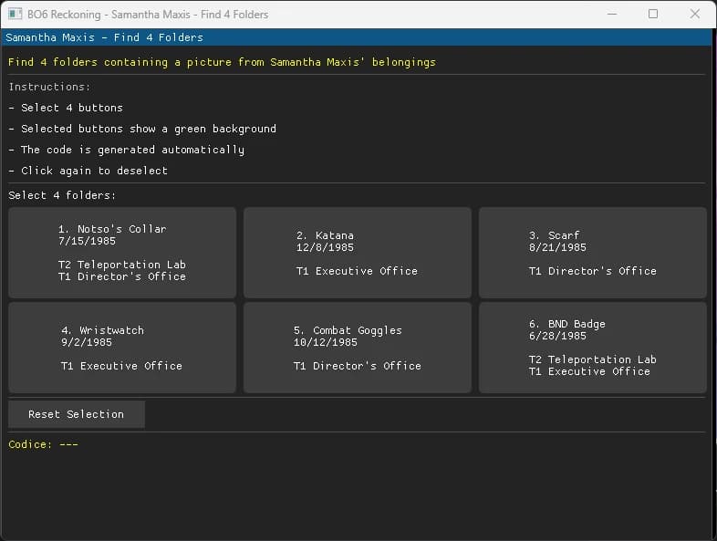Select the Wristwatch folder button
This screenshot has height=541, width=717.
[x=122, y=348]
